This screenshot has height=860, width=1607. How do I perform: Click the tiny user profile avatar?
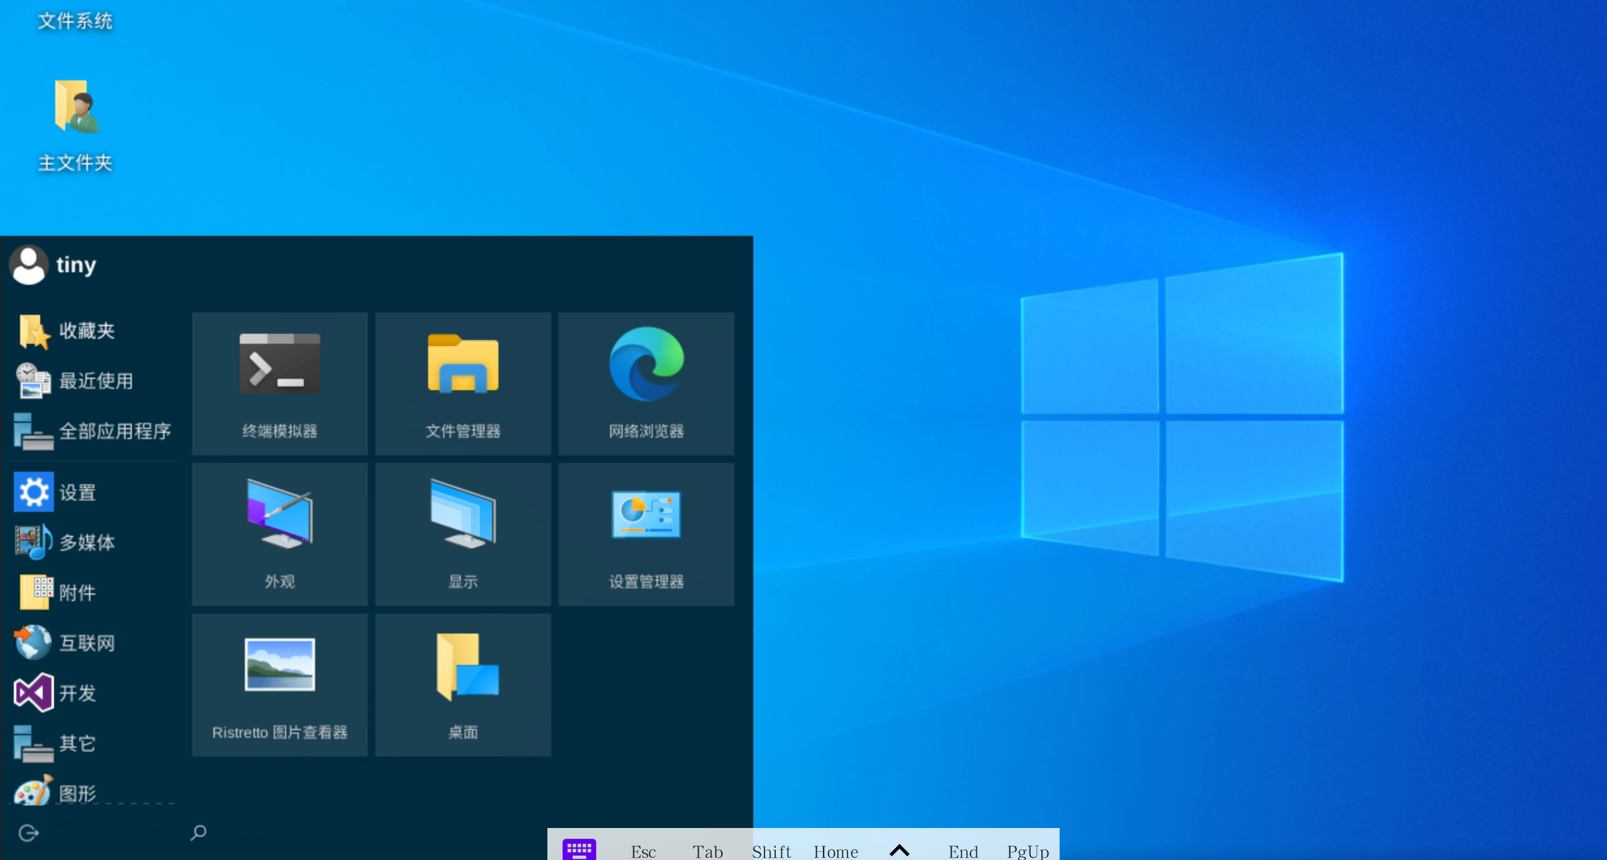[x=29, y=265]
